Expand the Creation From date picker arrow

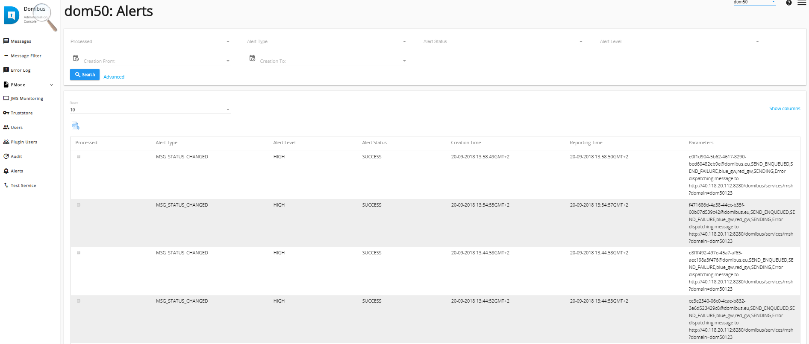pyautogui.click(x=228, y=61)
